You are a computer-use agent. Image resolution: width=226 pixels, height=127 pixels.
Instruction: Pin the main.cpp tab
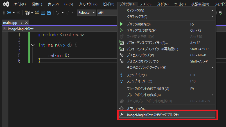tap(21, 23)
